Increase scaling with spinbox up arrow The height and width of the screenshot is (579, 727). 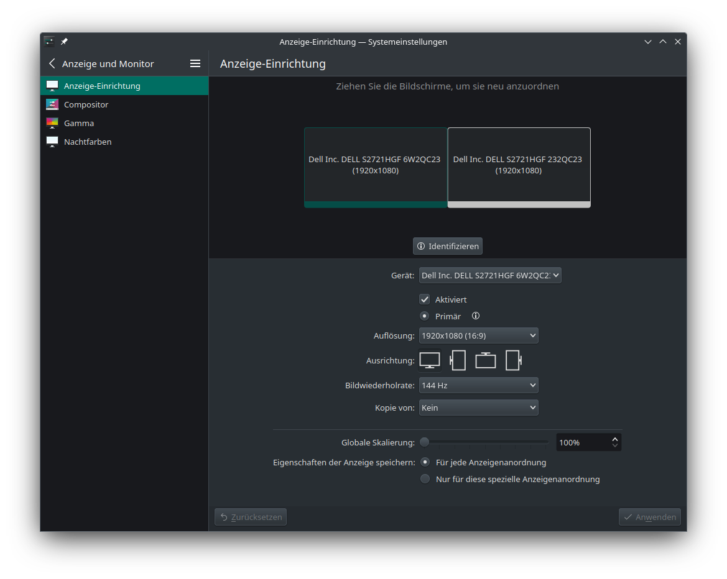click(615, 439)
